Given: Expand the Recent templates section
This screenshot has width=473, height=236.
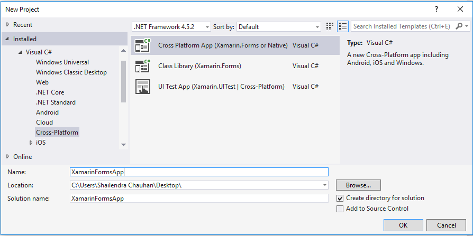Looking at the screenshot, I should [7, 25].
